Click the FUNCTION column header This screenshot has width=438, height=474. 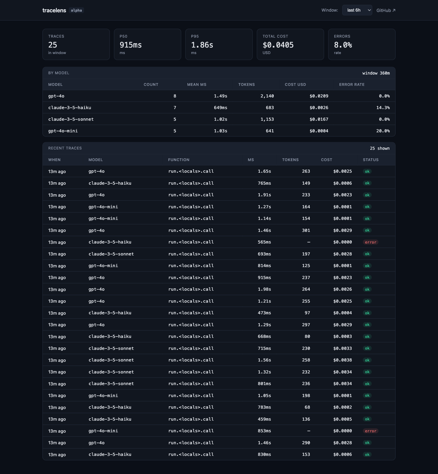[179, 160]
